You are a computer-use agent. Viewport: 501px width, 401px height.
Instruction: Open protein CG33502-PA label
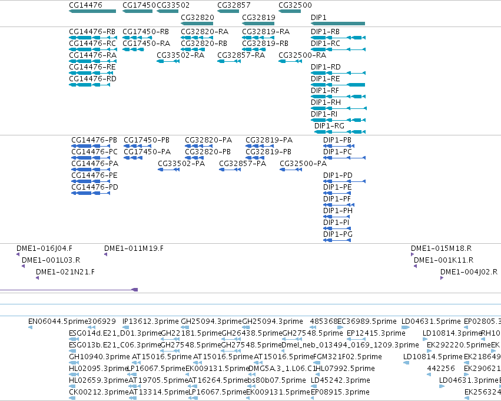click(181, 164)
